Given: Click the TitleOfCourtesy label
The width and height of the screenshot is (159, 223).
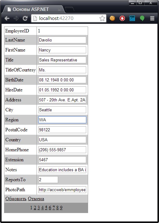Looking at the screenshot, I should point(20,70).
